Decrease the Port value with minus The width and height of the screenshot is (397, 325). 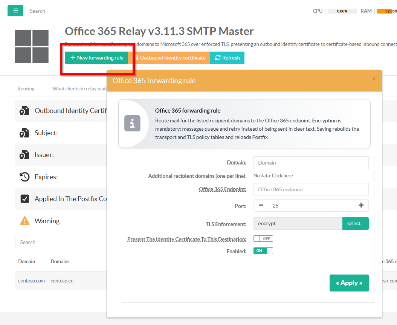tap(261, 206)
